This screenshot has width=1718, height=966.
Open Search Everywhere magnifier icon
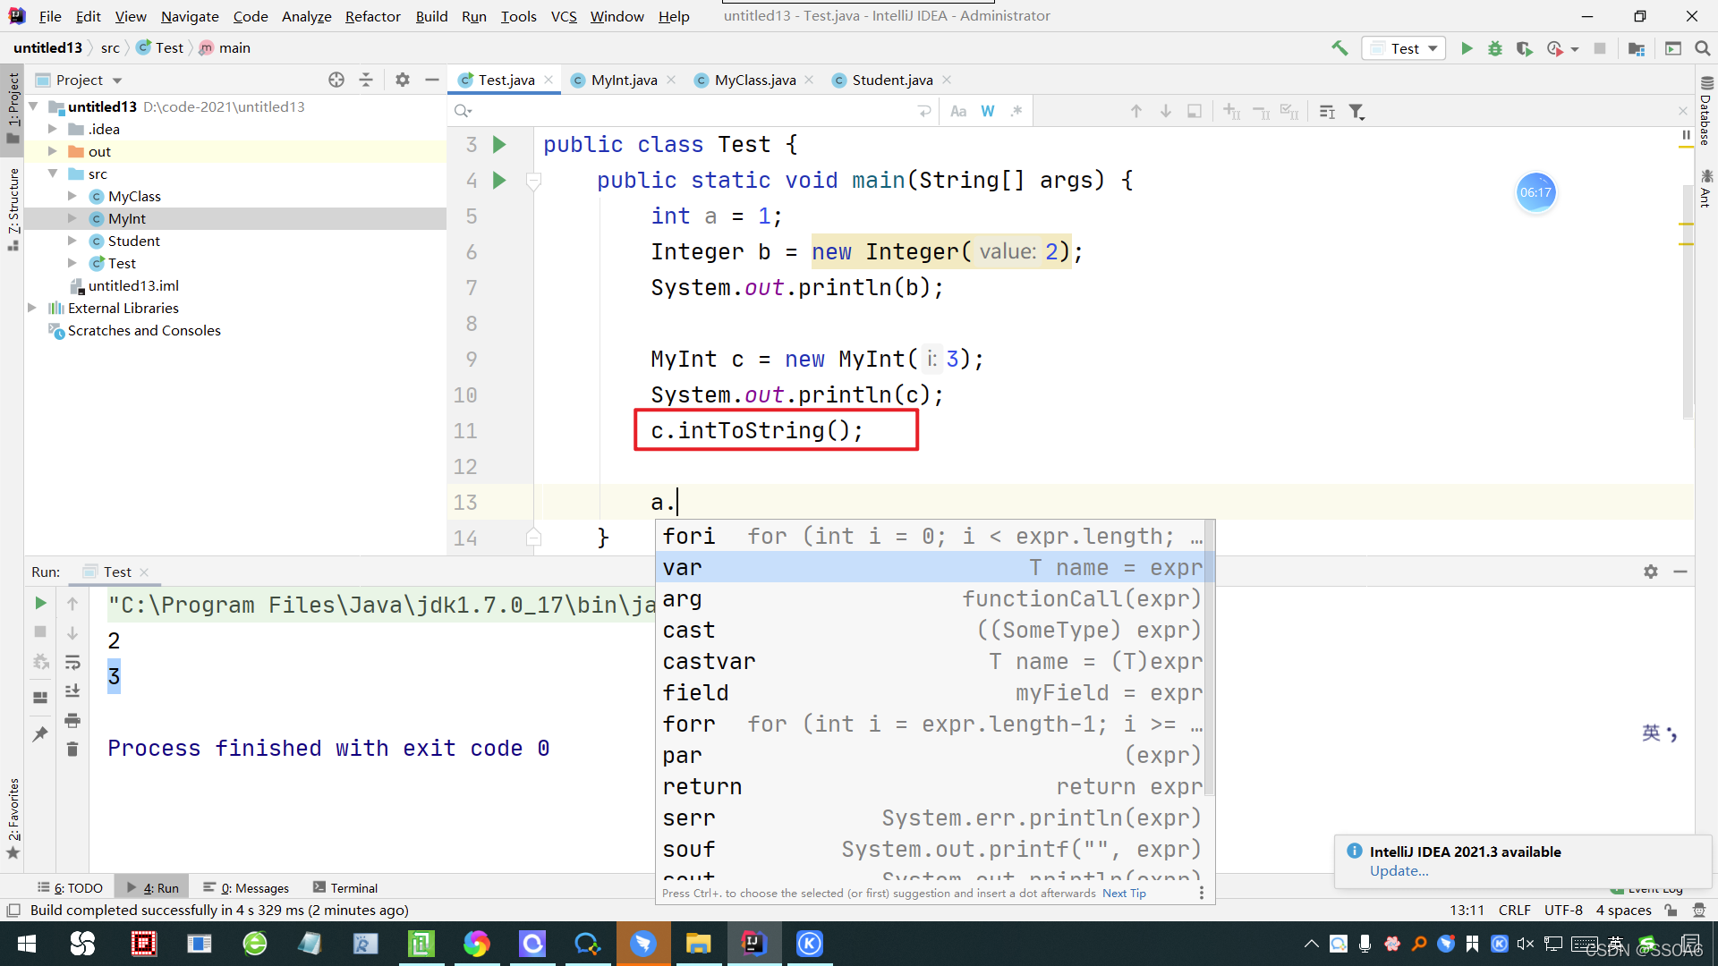point(1703,48)
